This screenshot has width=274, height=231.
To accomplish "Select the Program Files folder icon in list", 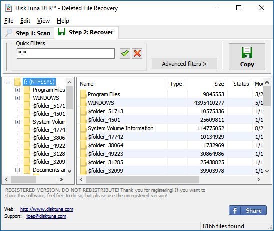I will [x=83, y=94].
